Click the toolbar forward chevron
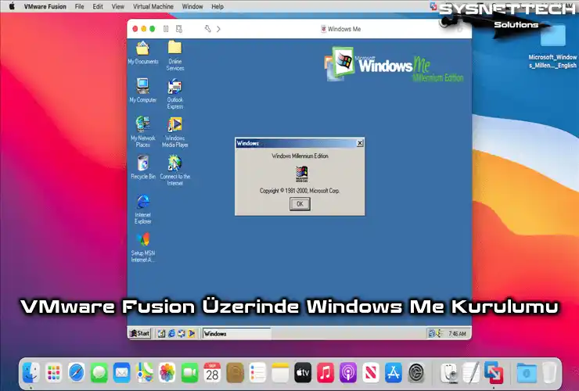The width and height of the screenshot is (579, 391). pos(218,29)
